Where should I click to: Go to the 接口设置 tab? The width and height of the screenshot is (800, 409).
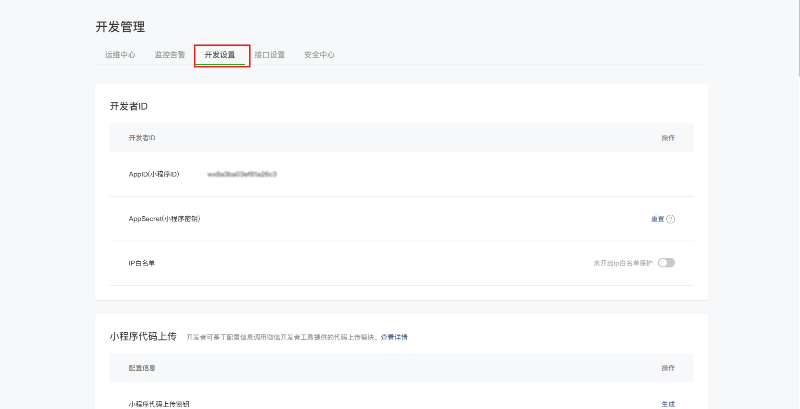[270, 55]
